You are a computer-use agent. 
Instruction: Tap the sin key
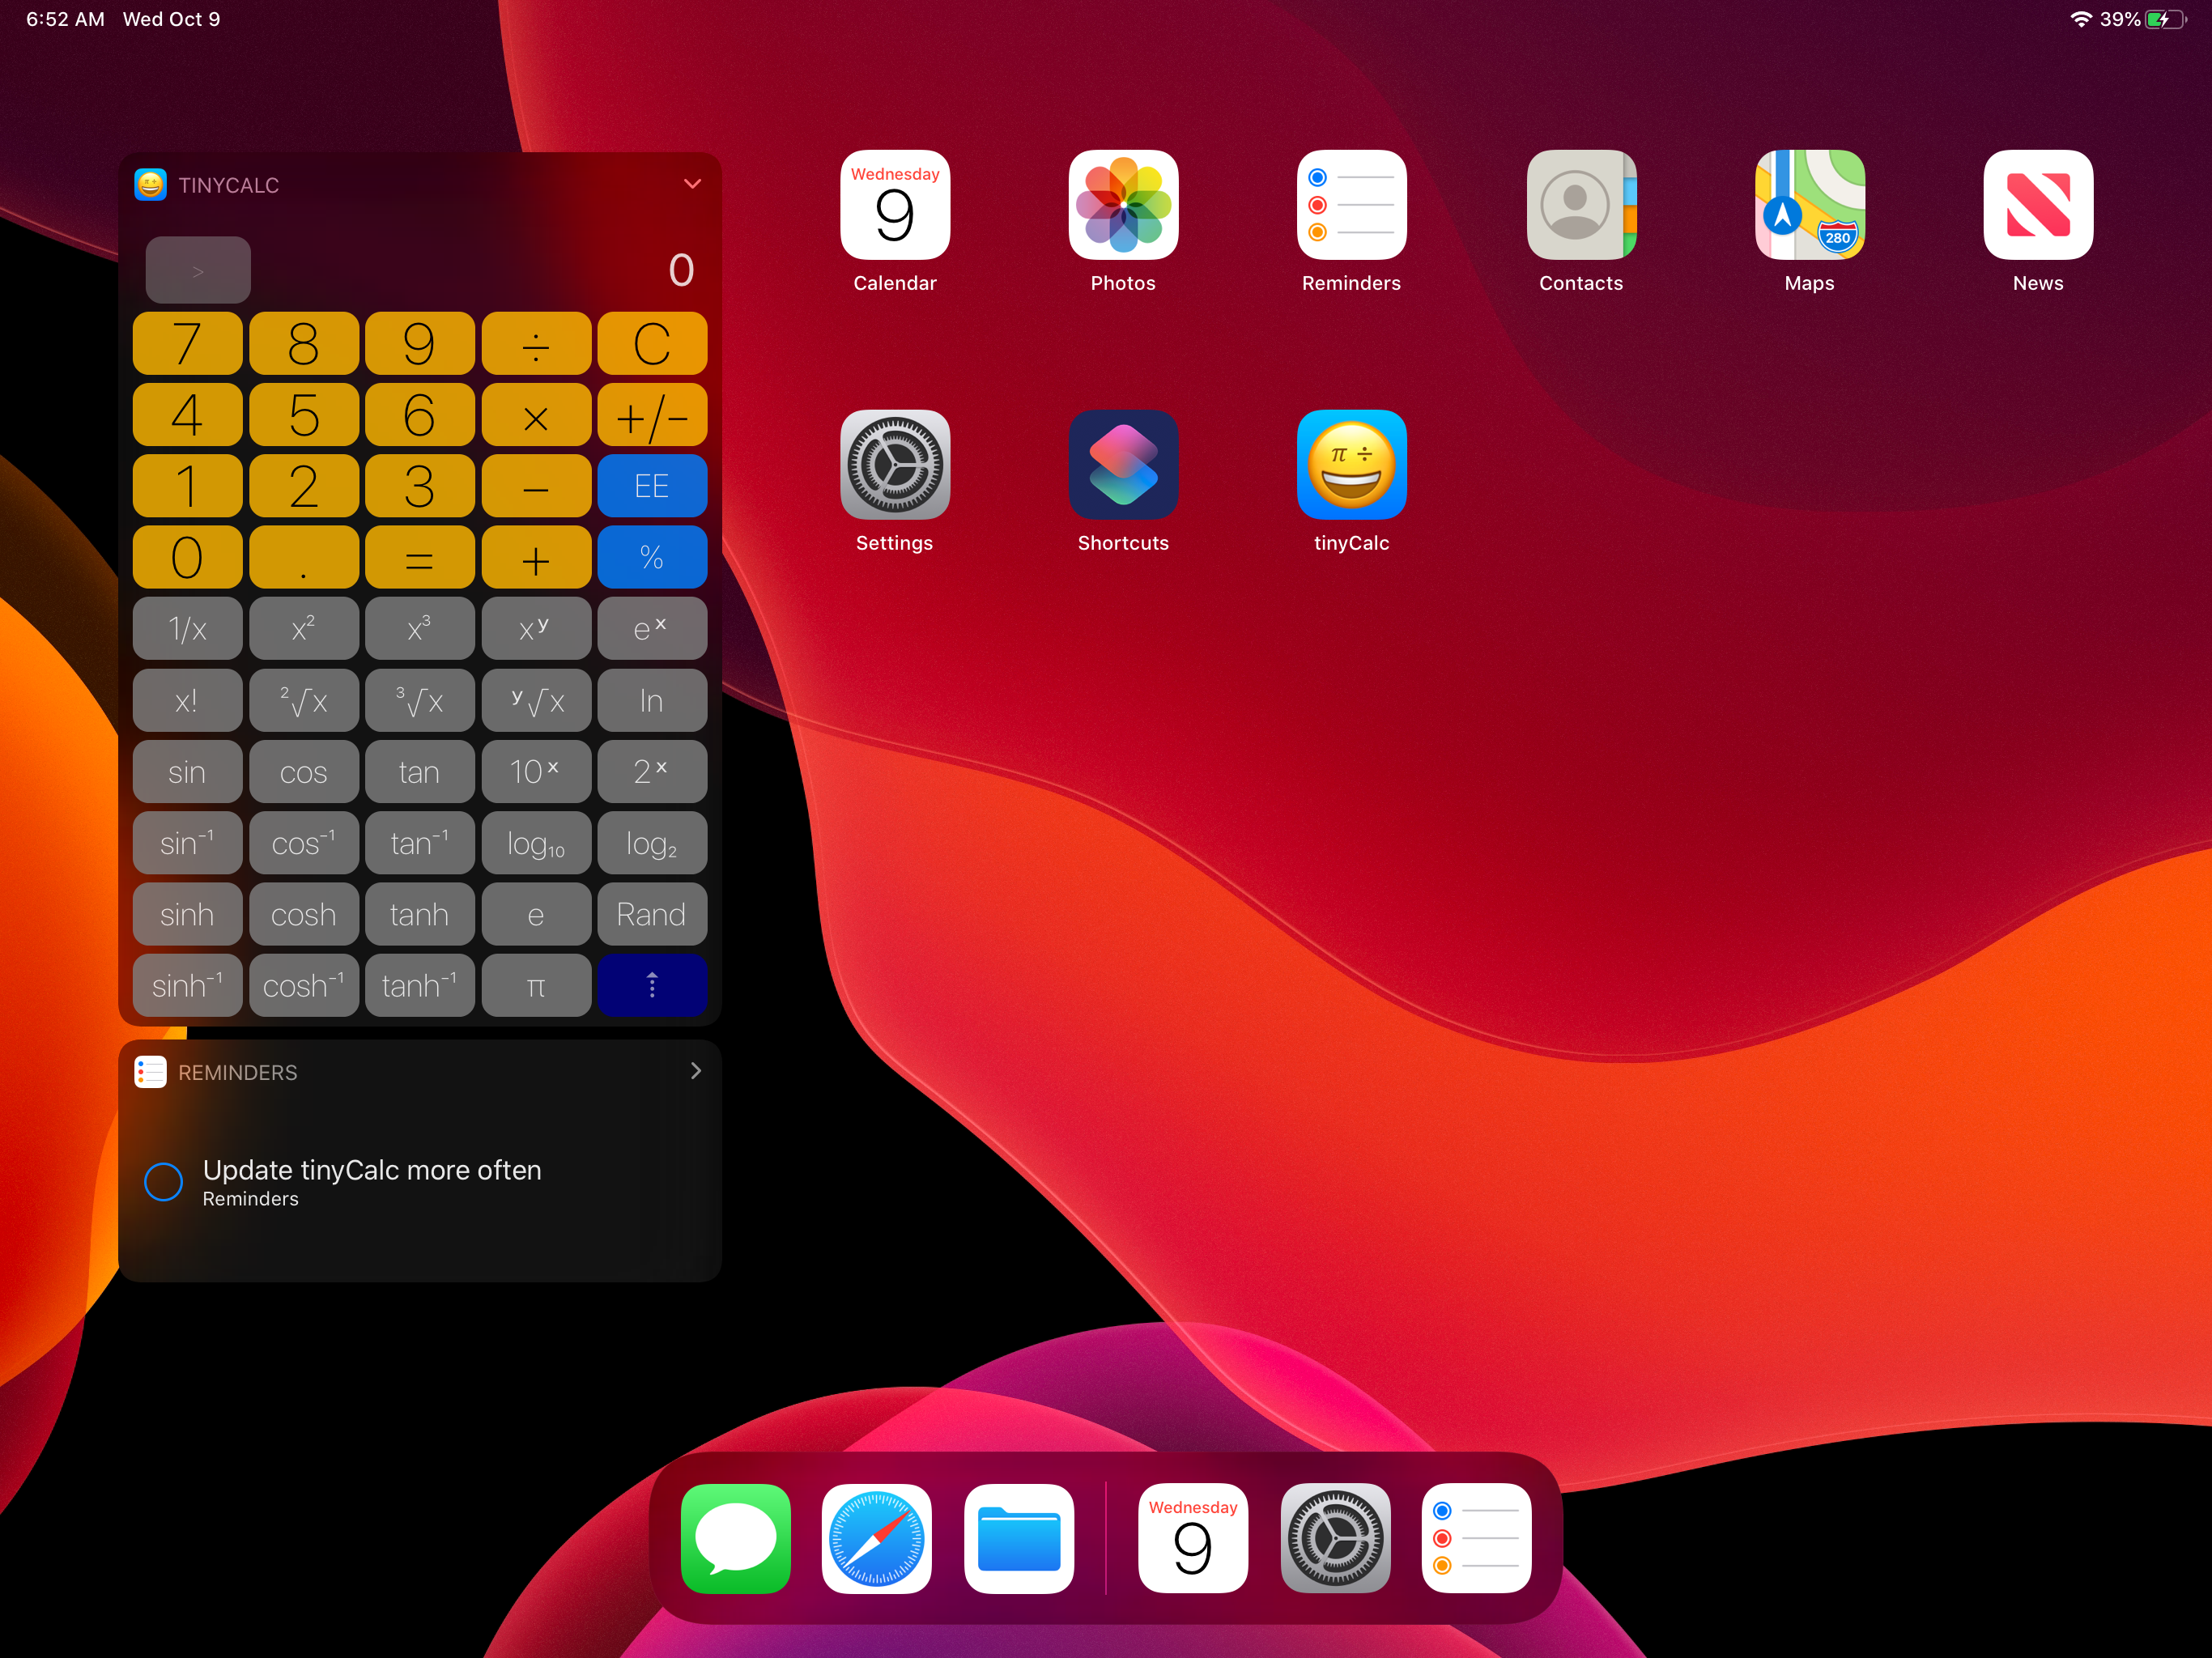pyautogui.click(x=187, y=771)
